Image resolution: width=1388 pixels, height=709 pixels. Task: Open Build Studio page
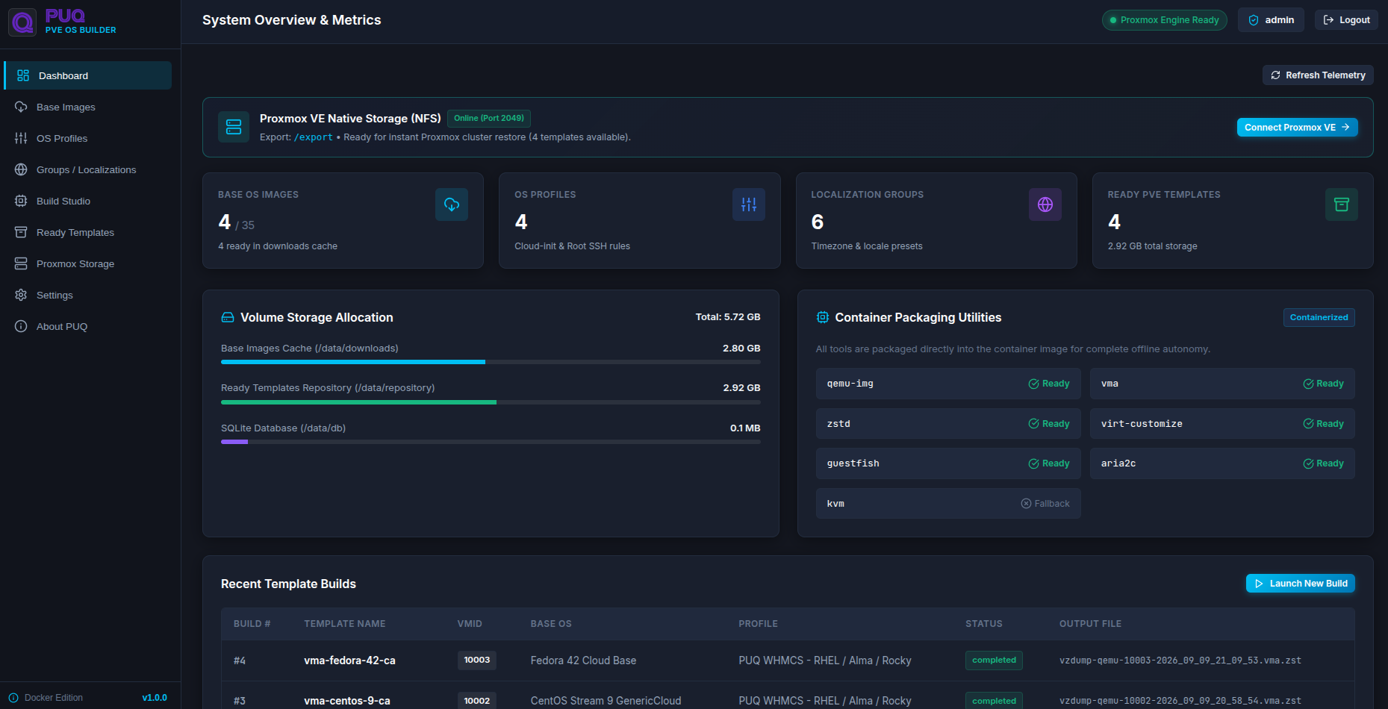click(88, 201)
